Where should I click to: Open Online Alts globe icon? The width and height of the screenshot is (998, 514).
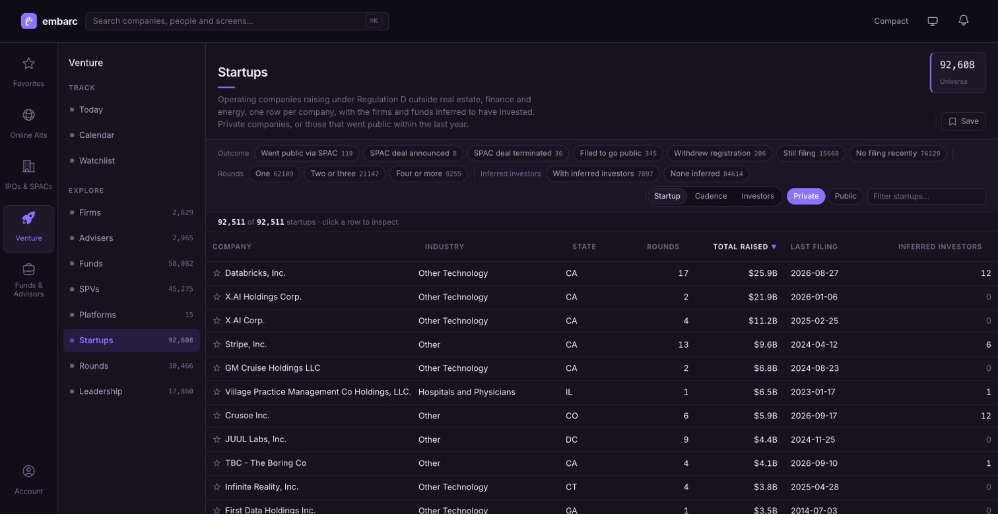(x=28, y=115)
